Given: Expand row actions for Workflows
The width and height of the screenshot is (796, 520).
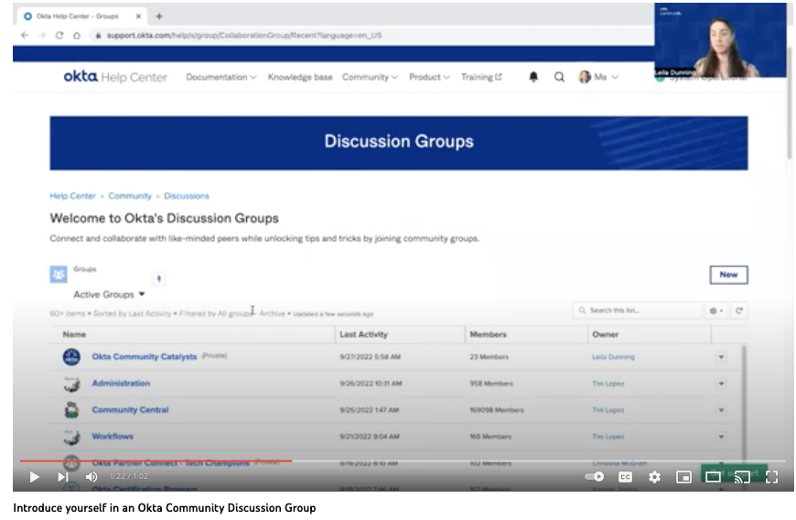Looking at the screenshot, I should (x=721, y=436).
